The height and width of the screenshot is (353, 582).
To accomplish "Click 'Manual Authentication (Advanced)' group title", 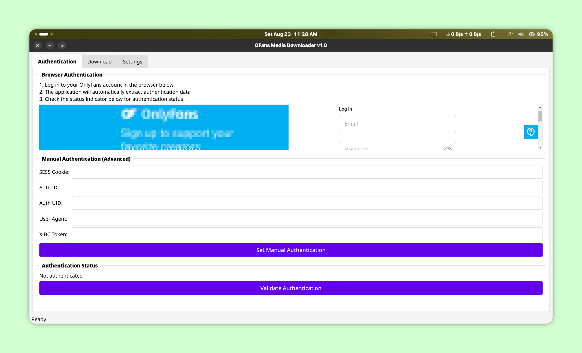I will [x=86, y=159].
